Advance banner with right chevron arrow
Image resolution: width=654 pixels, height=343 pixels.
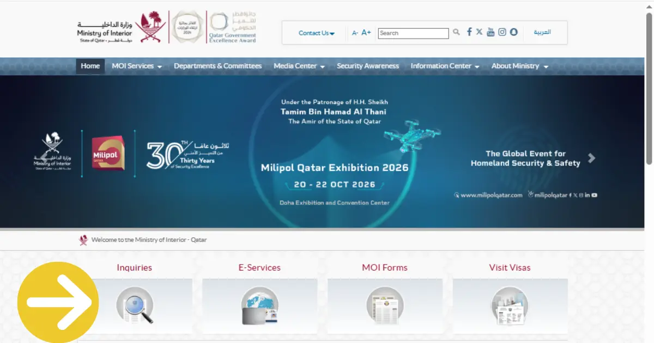pyautogui.click(x=592, y=158)
